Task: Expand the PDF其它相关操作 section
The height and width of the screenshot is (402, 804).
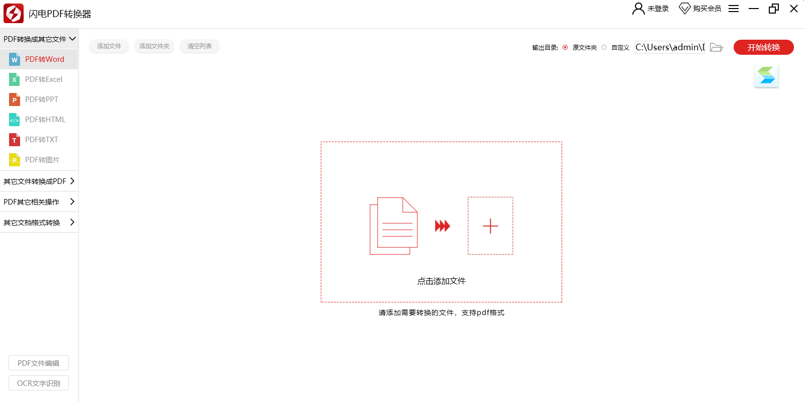Action: (39, 202)
